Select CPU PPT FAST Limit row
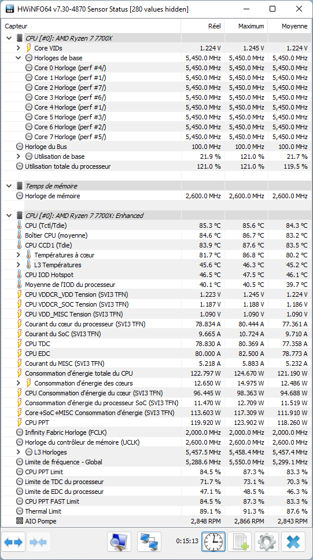The width and height of the screenshot is (313, 560). click(156, 501)
